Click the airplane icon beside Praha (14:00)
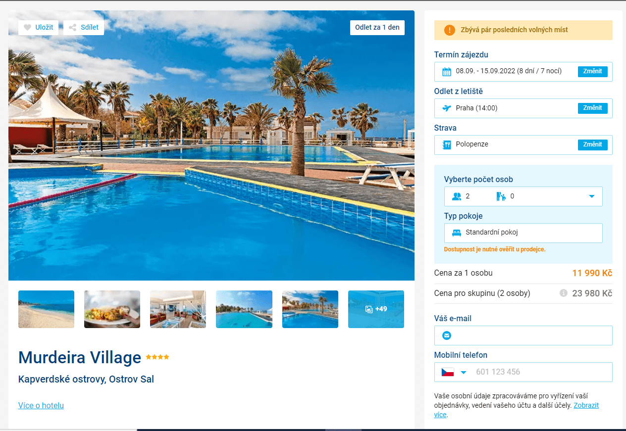The image size is (626, 431). [x=447, y=108]
